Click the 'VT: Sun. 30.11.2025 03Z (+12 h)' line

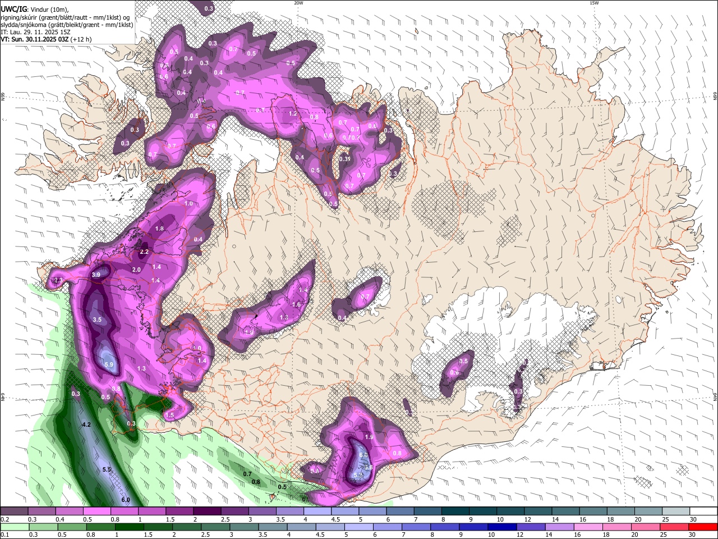click(x=46, y=40)
